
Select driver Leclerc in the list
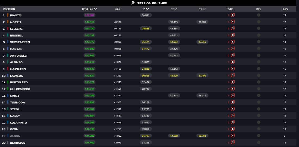(16, 29)
